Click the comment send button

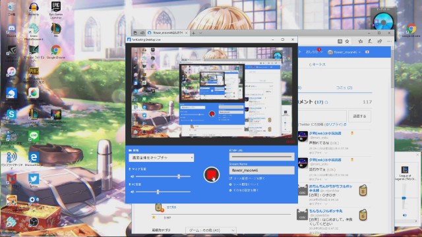coord(359,116)
